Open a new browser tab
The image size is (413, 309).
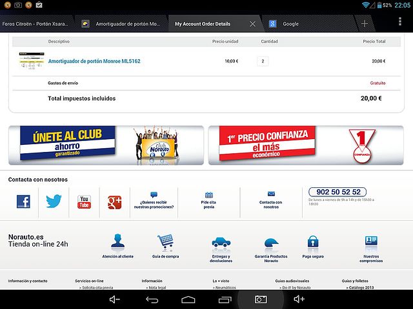(x=365, y=24)
